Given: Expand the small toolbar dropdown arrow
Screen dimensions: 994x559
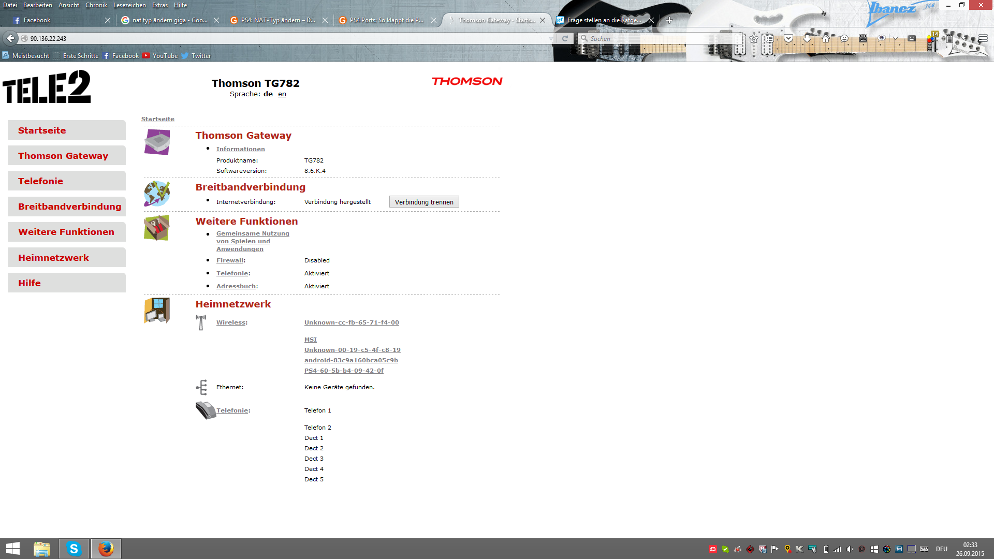Looking at the screenshot, I should click(895, 38).
